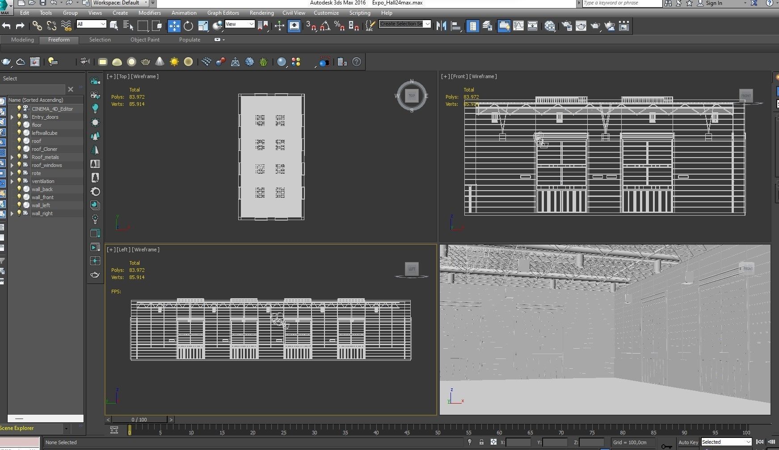Click the Bind to Space Warp icon
The image size is (779, 450).
tap(66, 26)
